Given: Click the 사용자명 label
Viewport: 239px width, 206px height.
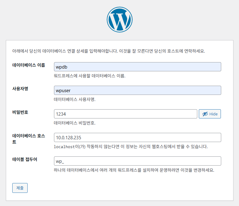Looking at the screenshot, I should [20, 89].
